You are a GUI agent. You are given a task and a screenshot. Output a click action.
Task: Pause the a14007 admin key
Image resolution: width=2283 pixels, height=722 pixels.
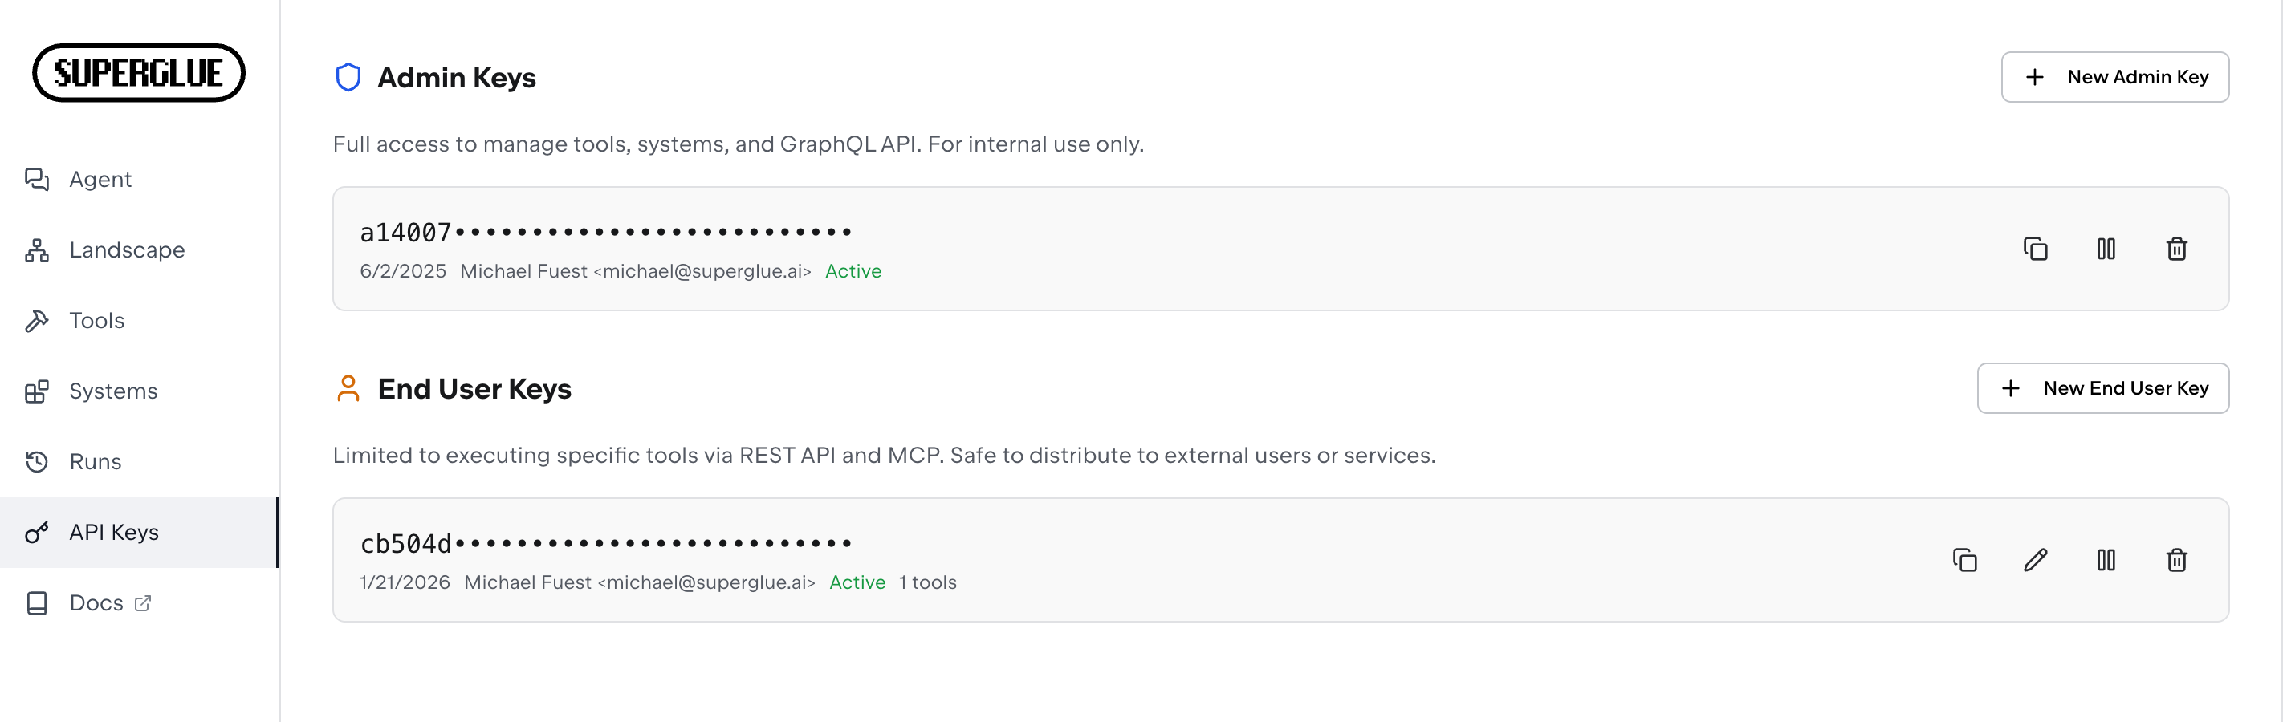pos(2106,249)
